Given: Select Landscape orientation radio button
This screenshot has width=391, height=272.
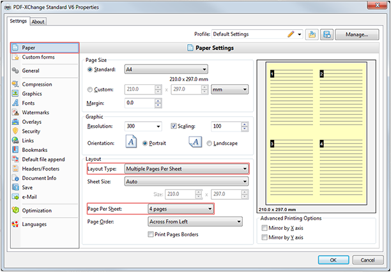Looking at the screenshot, I should click(x=210, y=144).
